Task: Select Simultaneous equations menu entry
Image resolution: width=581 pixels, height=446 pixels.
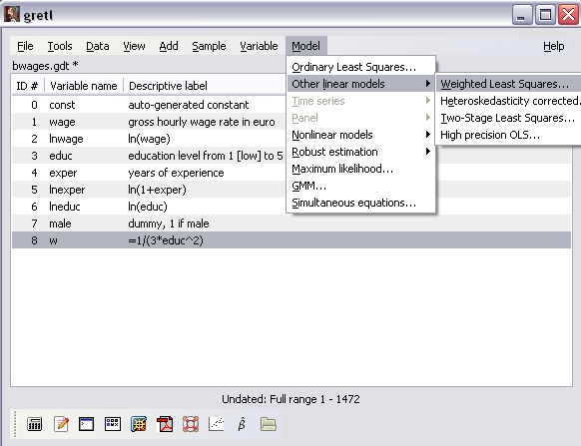Action: click(361, 203)
